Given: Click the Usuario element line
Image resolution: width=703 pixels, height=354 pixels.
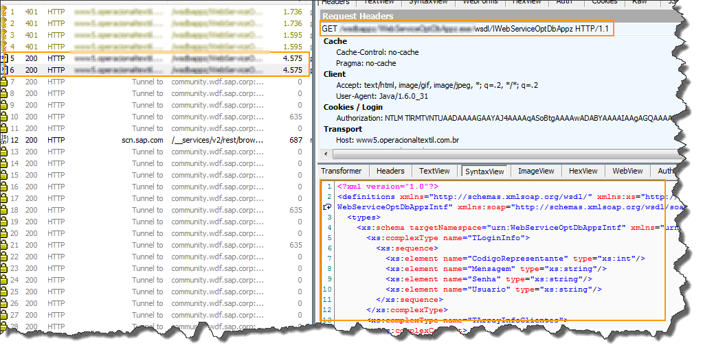Looking at the screenshot, I should (493, 289).
